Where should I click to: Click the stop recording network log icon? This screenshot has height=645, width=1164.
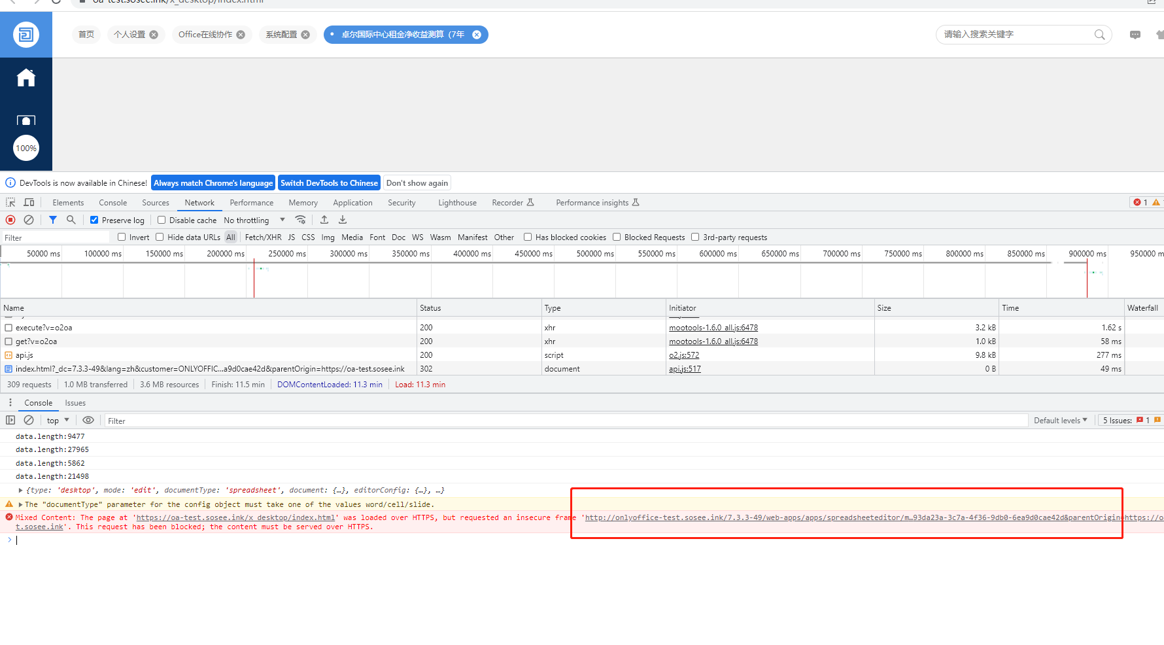pos(10,220)
